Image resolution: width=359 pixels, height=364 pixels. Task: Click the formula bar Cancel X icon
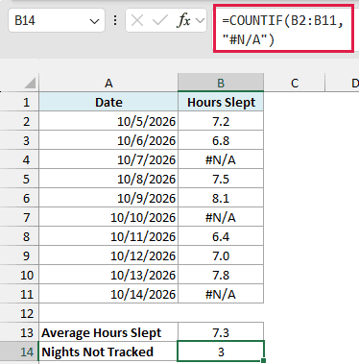pos(137,21)
